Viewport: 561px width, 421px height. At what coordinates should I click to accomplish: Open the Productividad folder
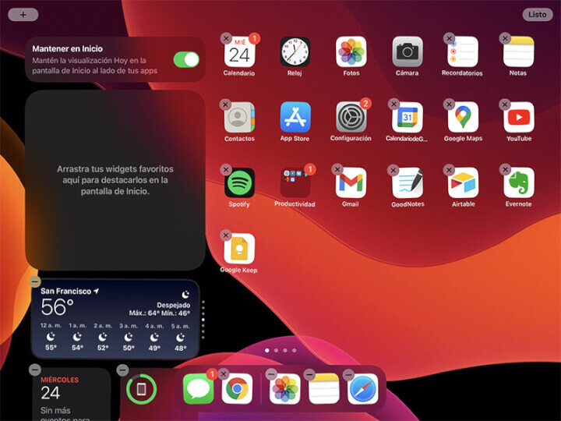(x=295, y=183)
